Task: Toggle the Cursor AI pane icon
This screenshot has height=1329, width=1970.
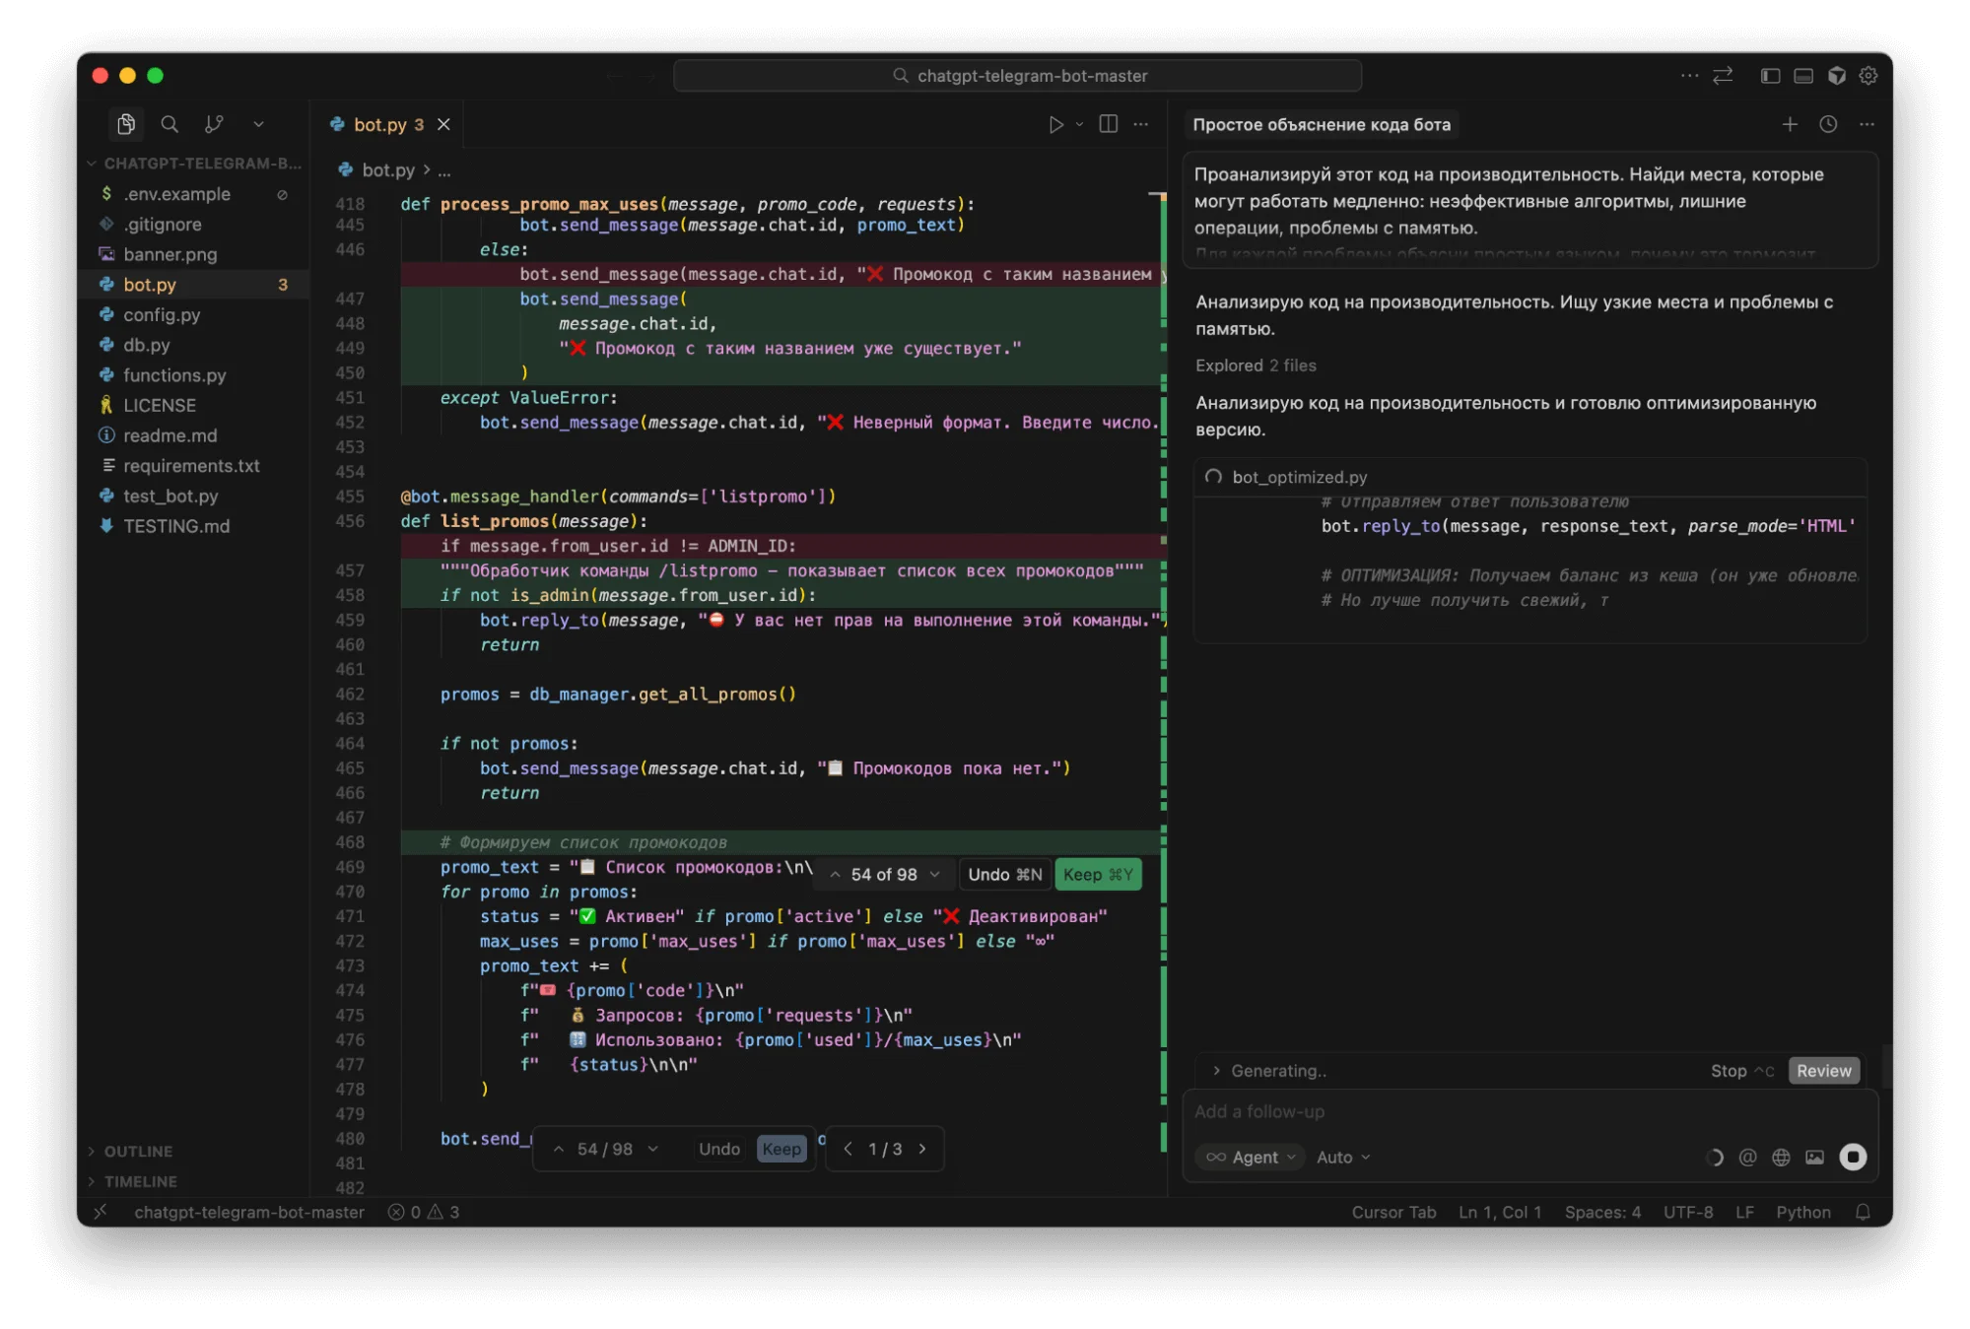Action: [x=1836, y=76]
